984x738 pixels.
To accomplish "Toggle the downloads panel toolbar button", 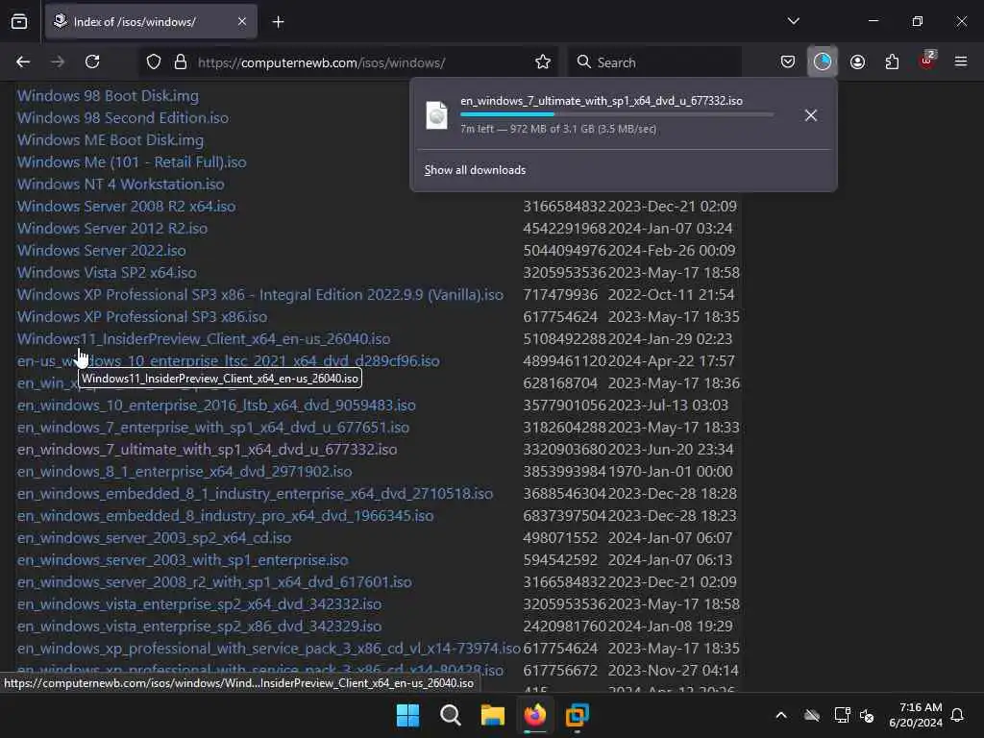I will (823, 61).
